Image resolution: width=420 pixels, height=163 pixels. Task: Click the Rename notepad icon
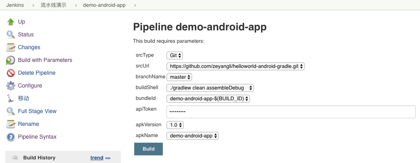(11, 124)
